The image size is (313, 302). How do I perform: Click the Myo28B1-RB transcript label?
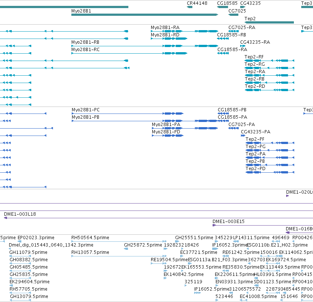click(x=85, y=42)
